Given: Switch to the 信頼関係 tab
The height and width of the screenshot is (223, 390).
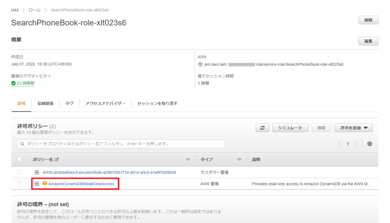Looking at the screenshot, I should click(x=45, y=104).
